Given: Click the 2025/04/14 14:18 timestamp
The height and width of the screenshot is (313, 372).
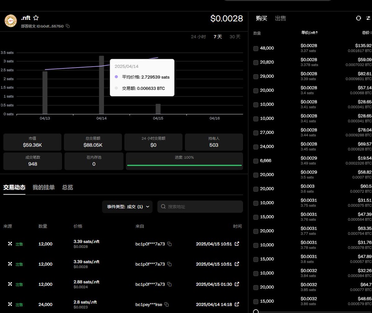Looking at the screenshot, I should (214, 305).
